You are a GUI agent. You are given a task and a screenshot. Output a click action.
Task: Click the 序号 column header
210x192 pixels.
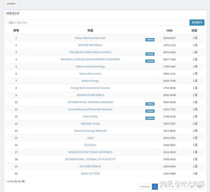click(x=16, y=30)
